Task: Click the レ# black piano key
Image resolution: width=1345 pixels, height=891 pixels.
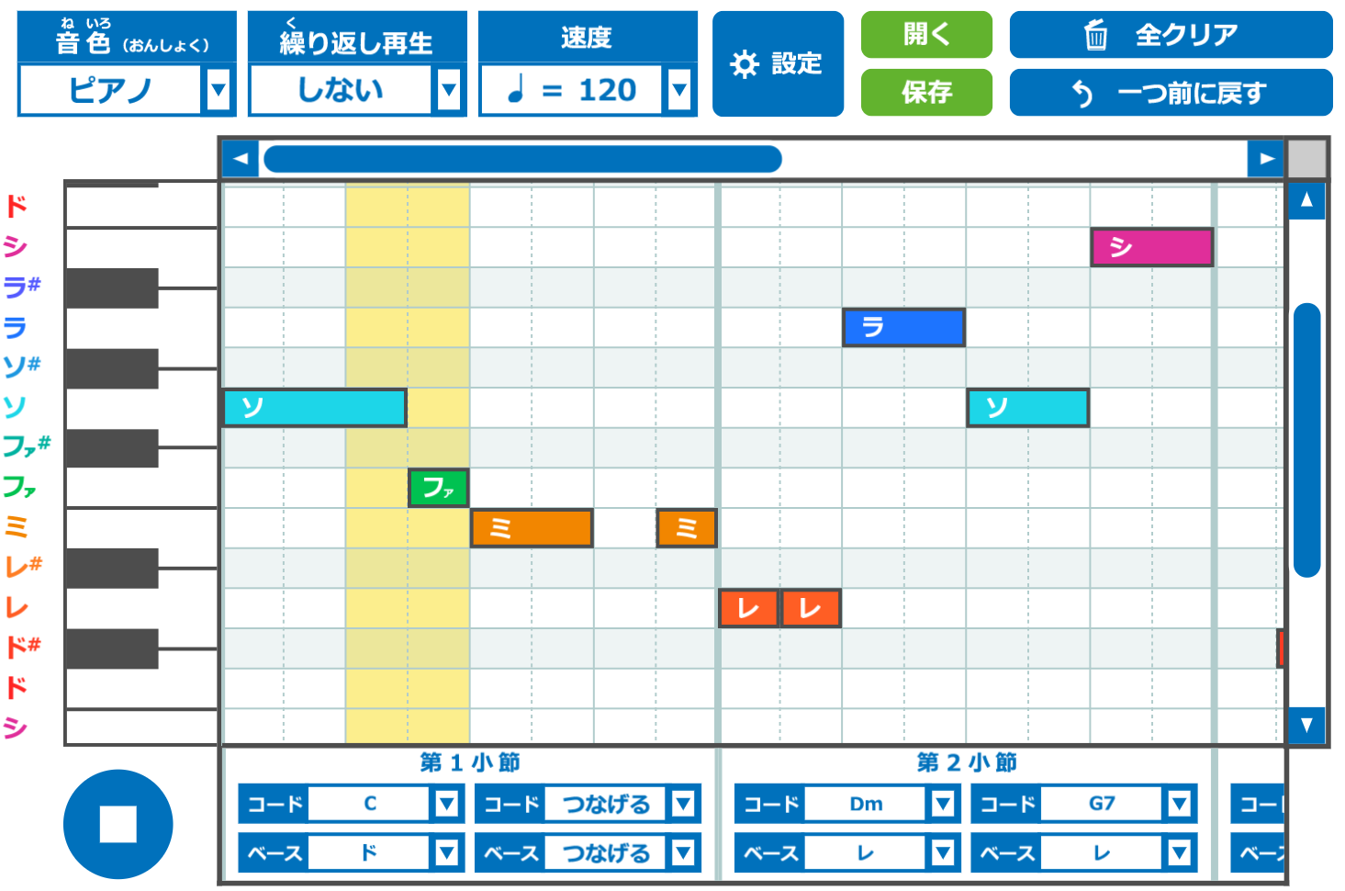Action: tap(112, 569)
